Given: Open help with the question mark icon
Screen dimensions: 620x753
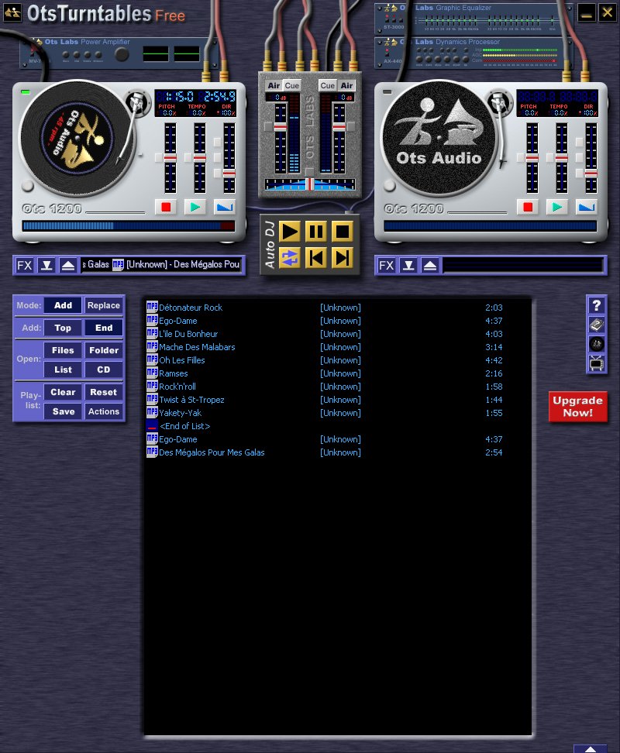Looking at the screenshot, I should tap(597, 305).
